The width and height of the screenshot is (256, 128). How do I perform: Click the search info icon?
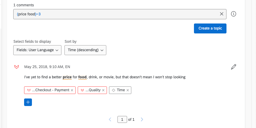pyautogui.click(x=233, y=14)
